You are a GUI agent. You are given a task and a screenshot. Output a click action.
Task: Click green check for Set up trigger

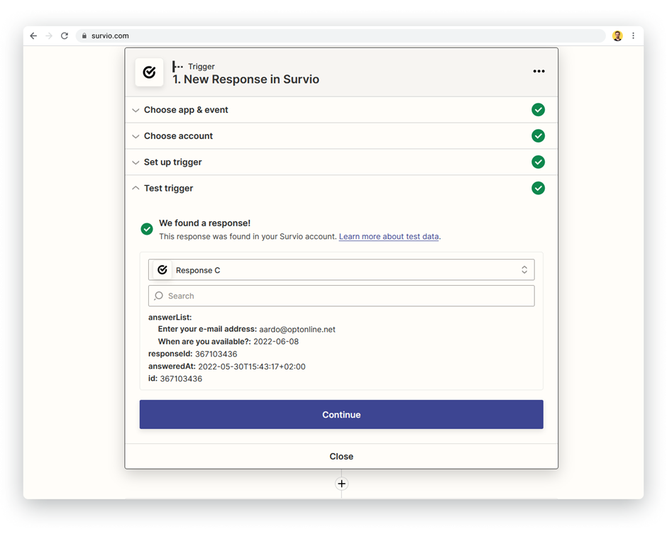[x=538, y=162]
